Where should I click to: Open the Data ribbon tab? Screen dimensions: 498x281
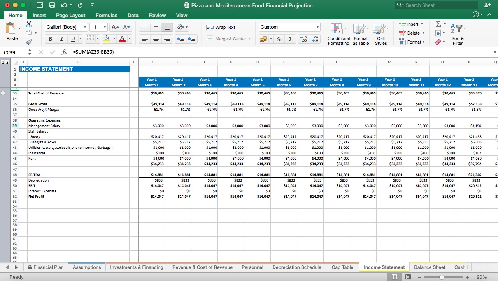pyautogui.click(x=133, y=15)
